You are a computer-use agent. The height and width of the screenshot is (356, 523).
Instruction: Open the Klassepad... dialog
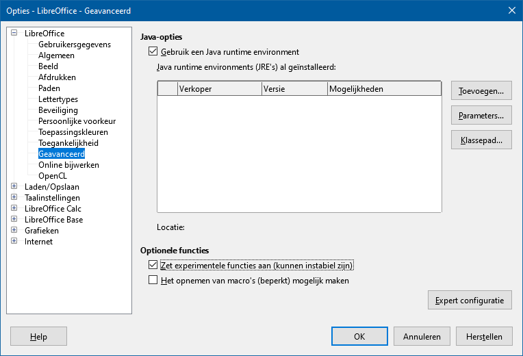click(481, 140)
